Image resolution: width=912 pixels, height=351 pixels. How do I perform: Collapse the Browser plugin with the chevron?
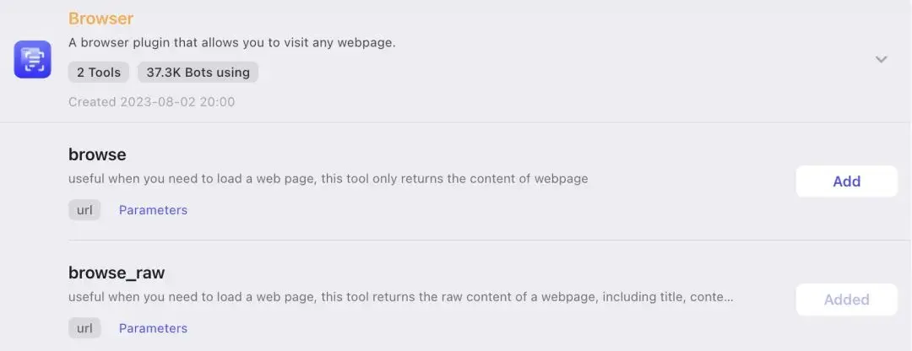(x=881, y=59)
